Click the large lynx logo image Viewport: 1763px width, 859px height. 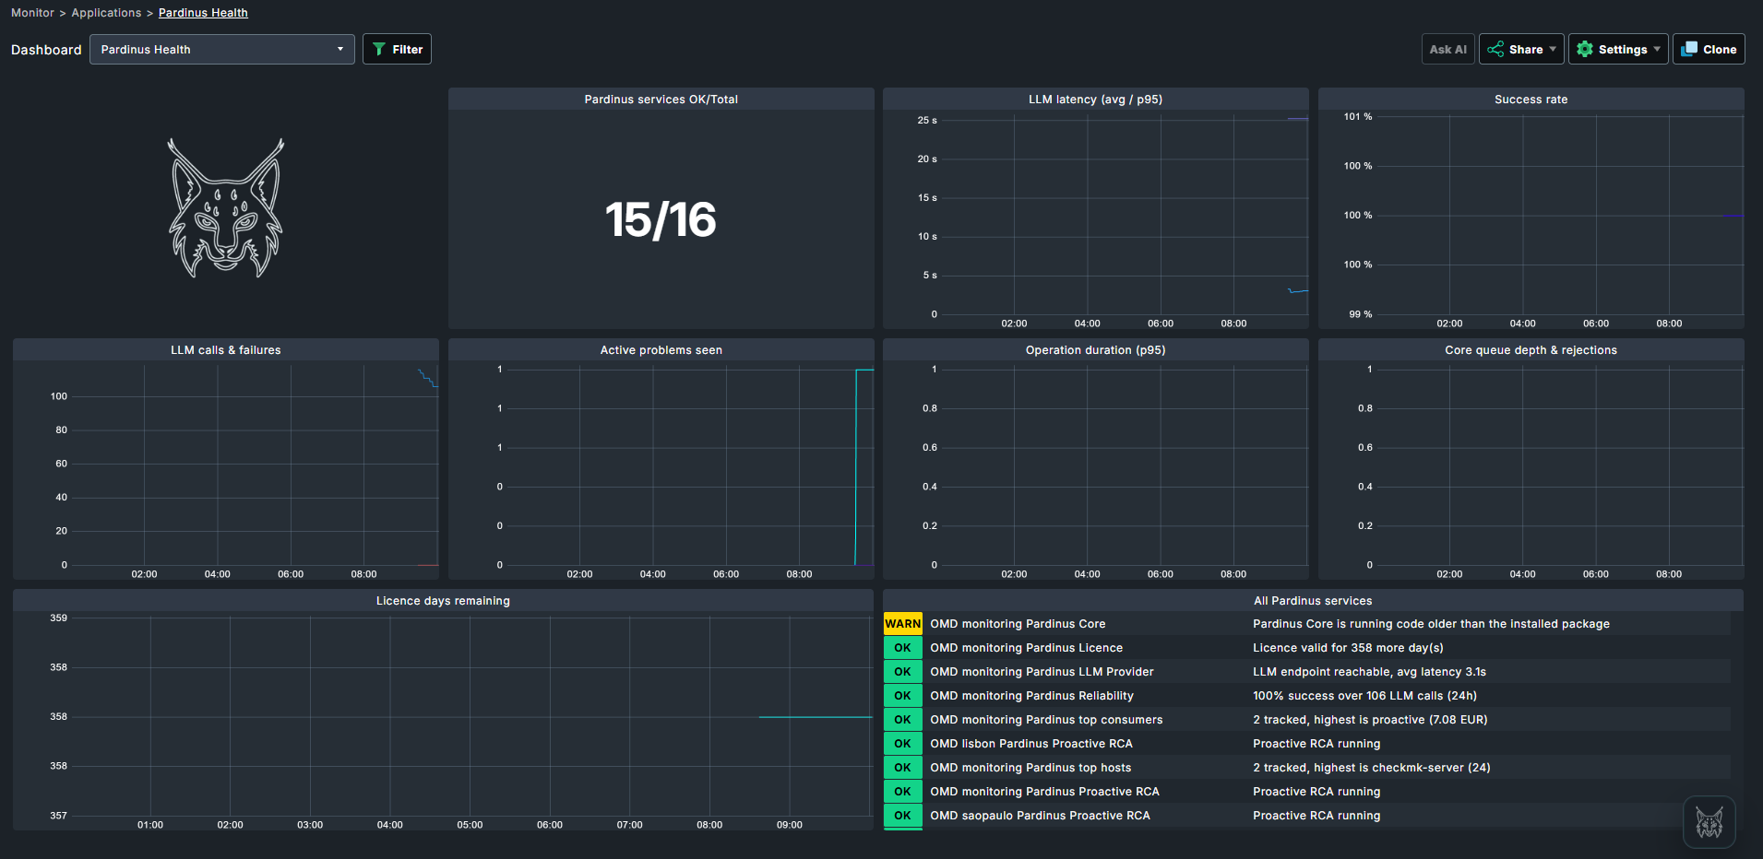pos(226,208)
